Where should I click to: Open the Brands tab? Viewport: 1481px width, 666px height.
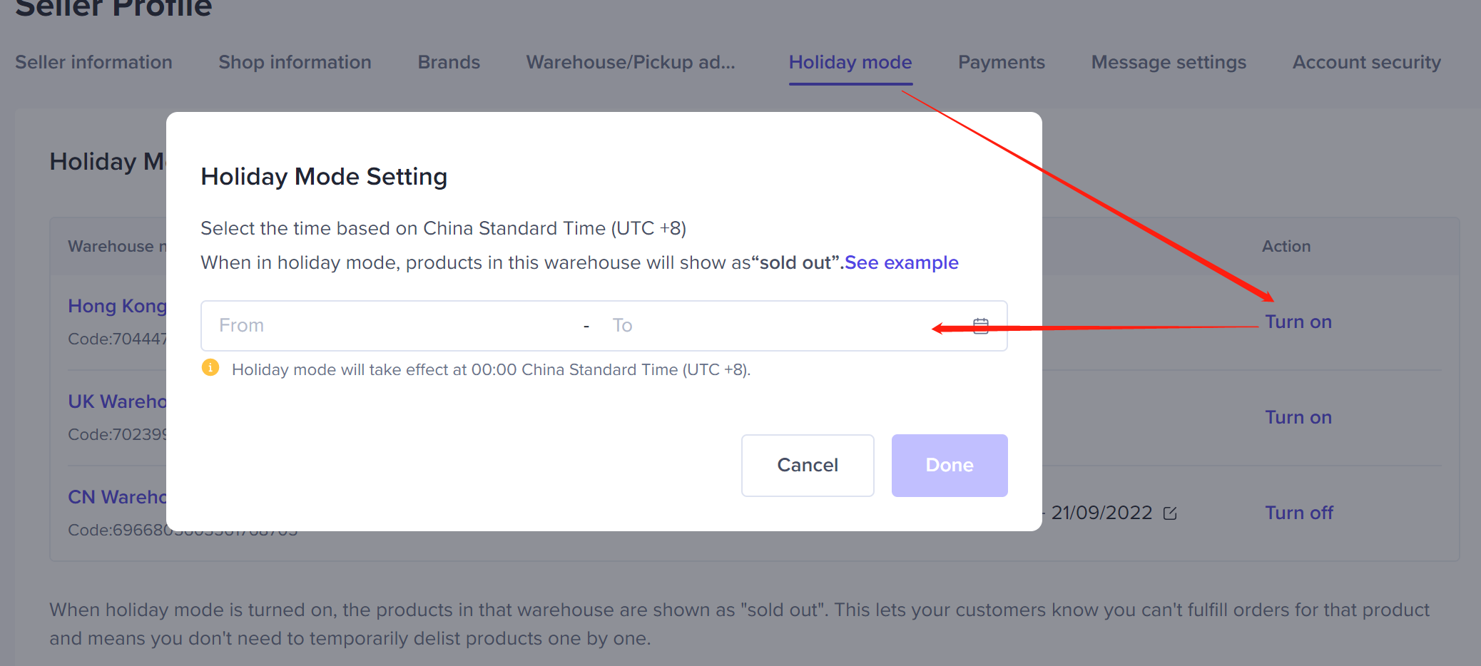click(x=449, y=63)
